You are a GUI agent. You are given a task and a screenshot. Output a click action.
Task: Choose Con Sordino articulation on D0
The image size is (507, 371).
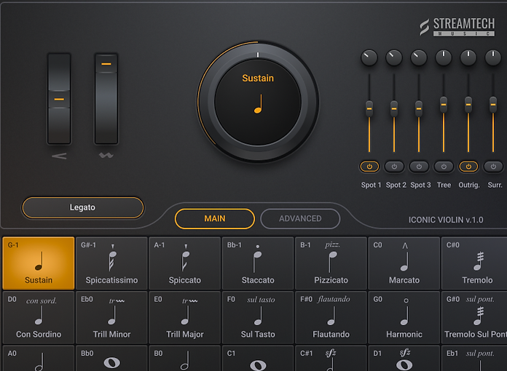(x=39, y=317)
